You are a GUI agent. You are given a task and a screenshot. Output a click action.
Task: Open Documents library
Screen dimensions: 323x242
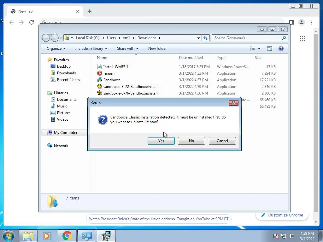67,99
